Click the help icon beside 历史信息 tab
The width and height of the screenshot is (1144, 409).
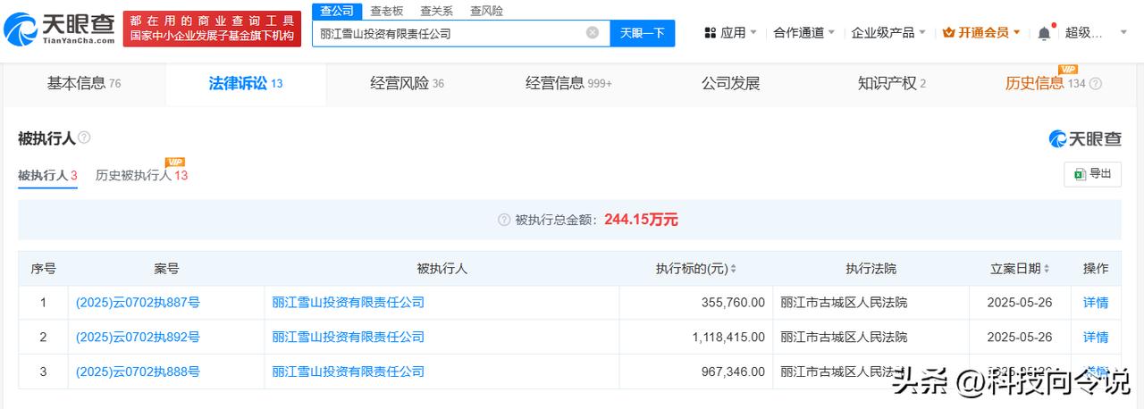[x=1096, y=84]
